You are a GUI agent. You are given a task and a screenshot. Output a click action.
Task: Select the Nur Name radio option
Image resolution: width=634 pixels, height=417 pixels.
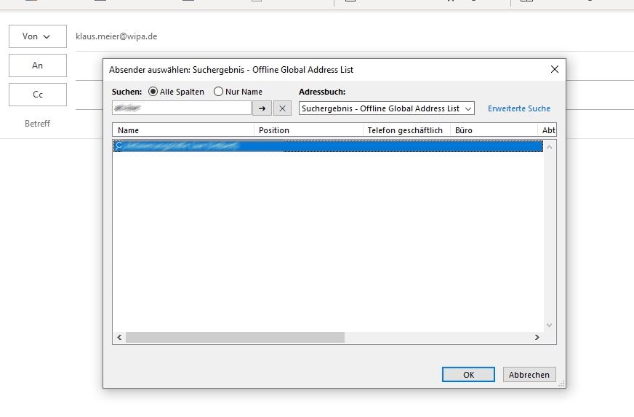[218, 92]
